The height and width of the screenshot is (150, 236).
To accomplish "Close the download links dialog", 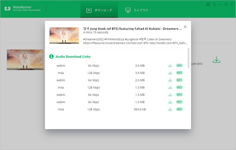I will [185, 27].
